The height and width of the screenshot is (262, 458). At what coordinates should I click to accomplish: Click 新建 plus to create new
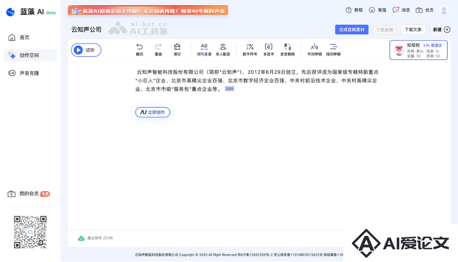pyautogui.click(x=441, y=30)
